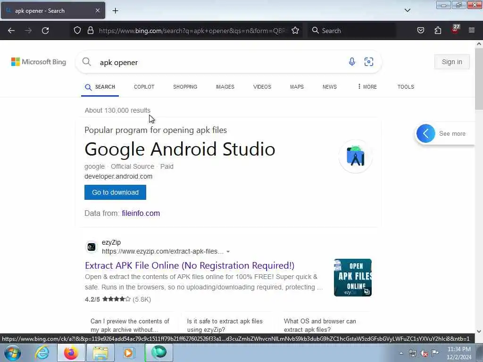Bookmark this page with the star icon
The width and height of the screenshot is (483, 362).
point(295,30)
